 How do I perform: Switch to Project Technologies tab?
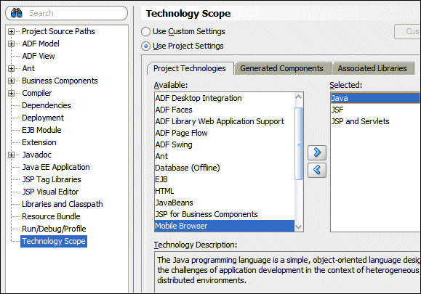click(190, 69)
